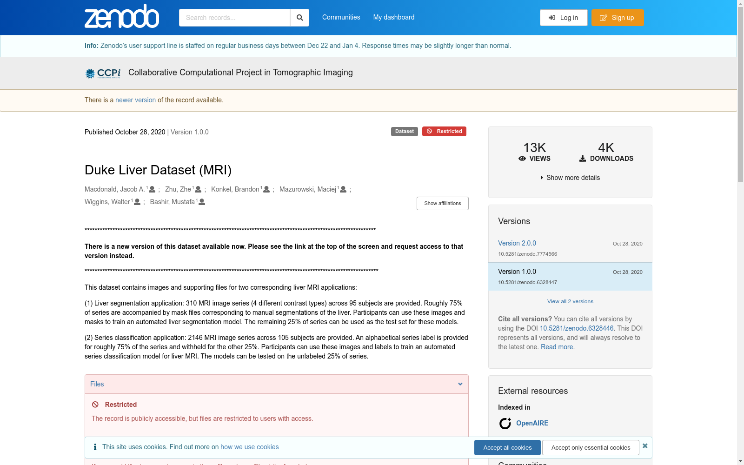Collapse the Files section chevron
The width and height of the screenshot is (744, 465).
[460, 384]
